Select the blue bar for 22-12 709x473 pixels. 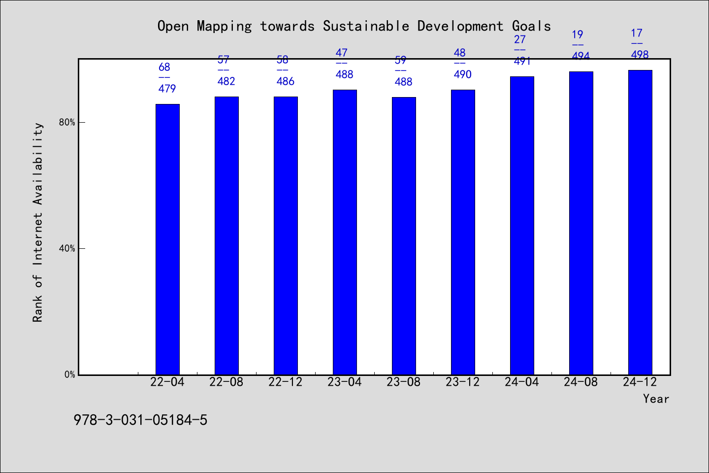pyautogui.click(x=286, y=236)
